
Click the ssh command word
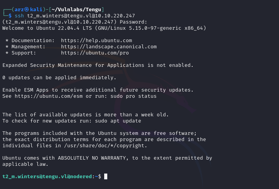click(19, 16)
